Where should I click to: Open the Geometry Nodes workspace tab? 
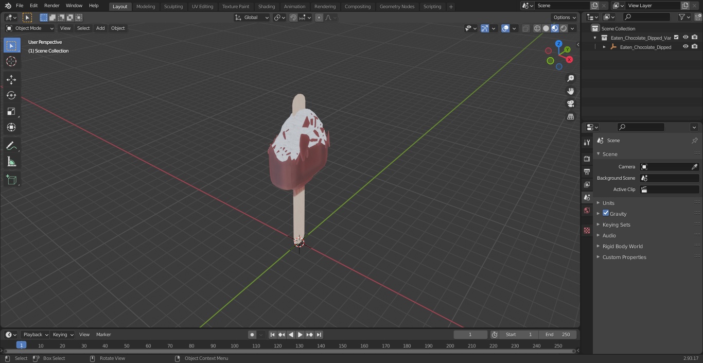click(x=397, y=6)
